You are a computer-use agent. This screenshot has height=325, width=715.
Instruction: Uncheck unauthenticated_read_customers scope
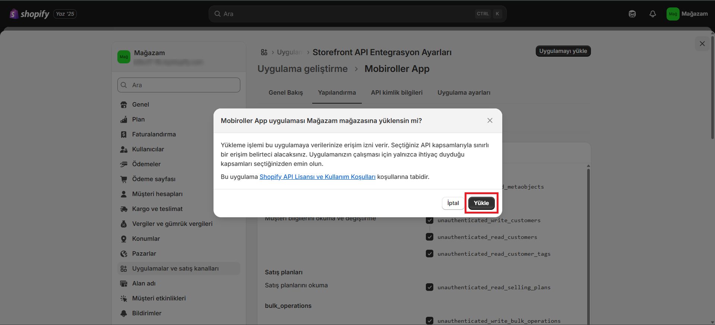[x=430, y=237]
